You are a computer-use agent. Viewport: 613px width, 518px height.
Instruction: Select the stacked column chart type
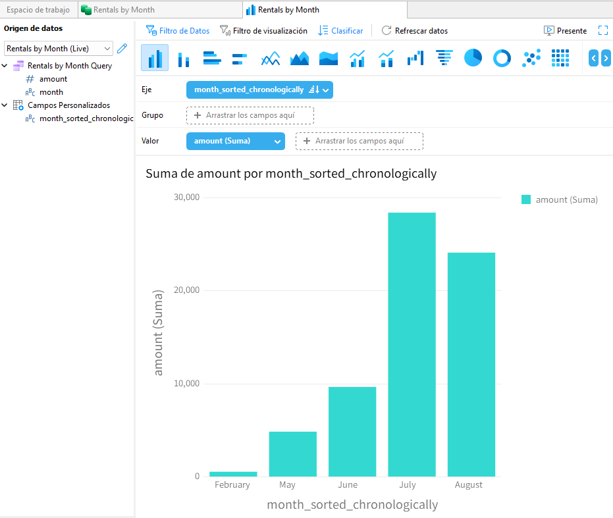184,59
